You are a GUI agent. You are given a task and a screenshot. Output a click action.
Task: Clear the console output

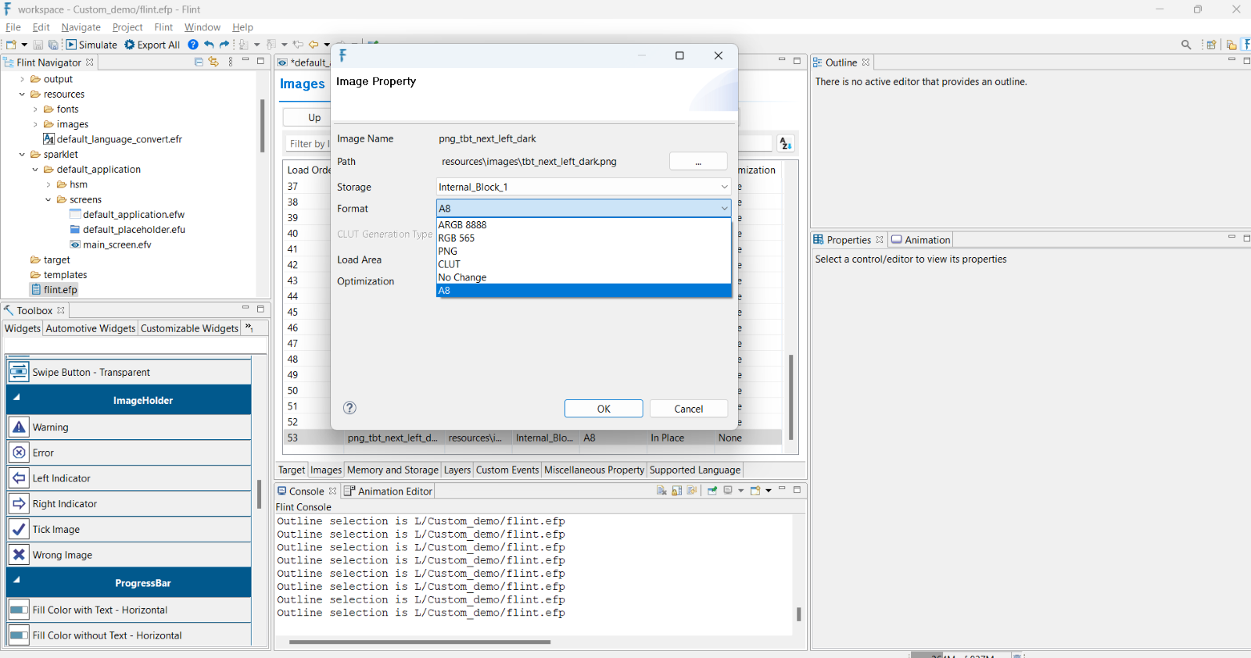[x=661, y=491]
